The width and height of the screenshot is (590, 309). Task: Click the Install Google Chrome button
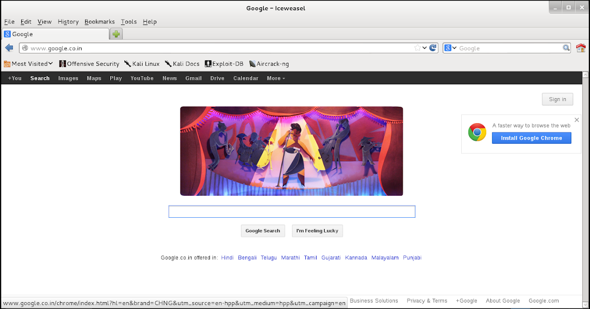pos(531,138)
